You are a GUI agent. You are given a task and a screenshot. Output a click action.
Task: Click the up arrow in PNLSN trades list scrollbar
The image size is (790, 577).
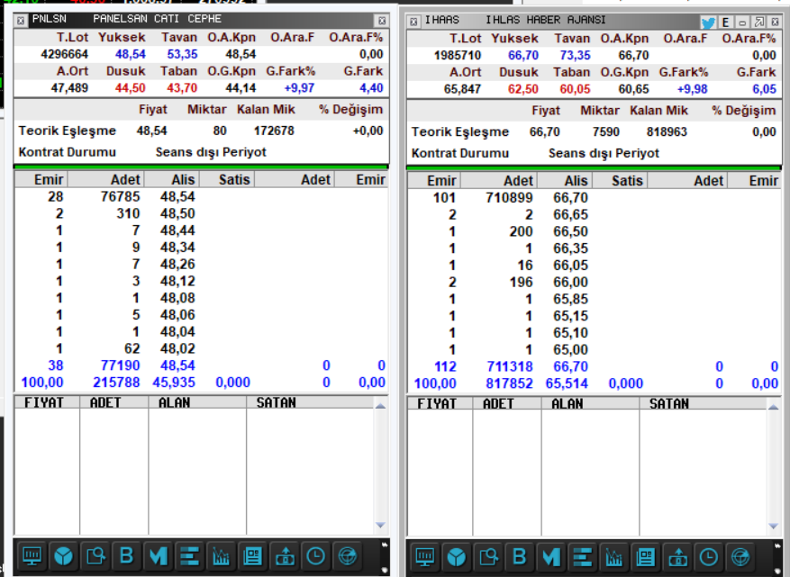[x=381, y=406]
